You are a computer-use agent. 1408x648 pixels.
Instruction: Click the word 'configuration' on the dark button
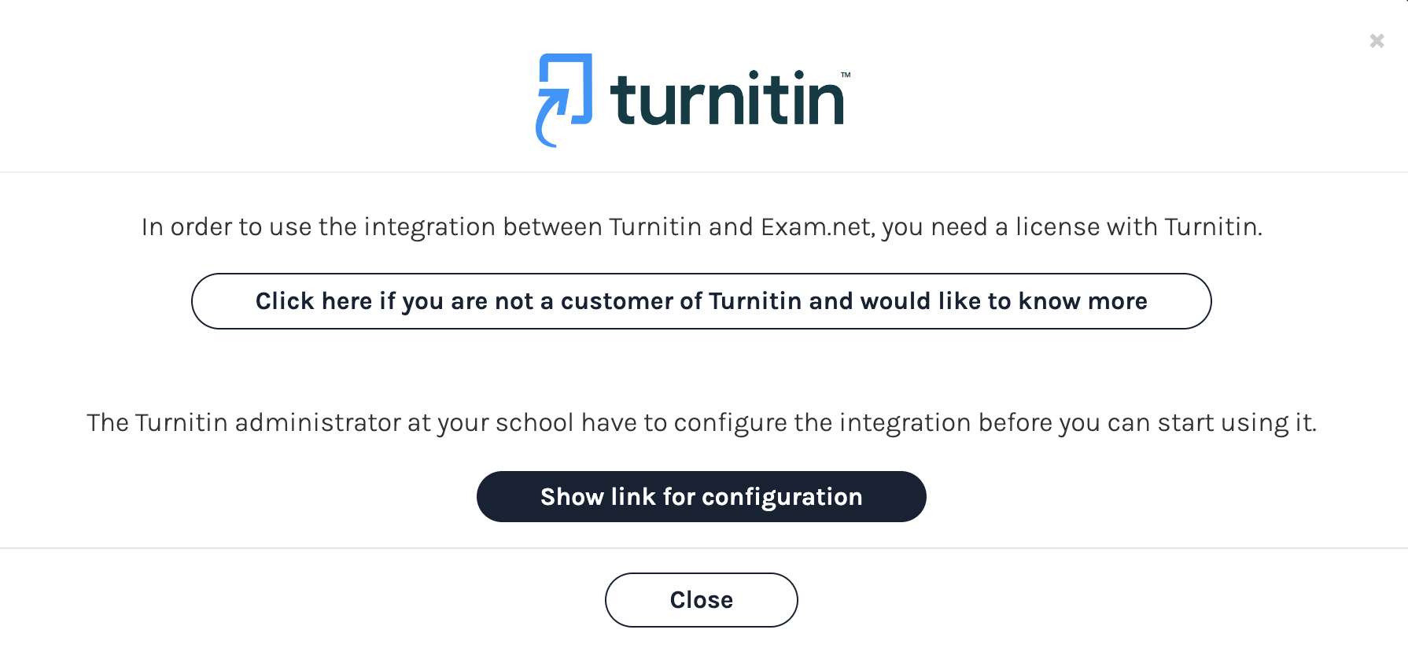coord(782,497)
